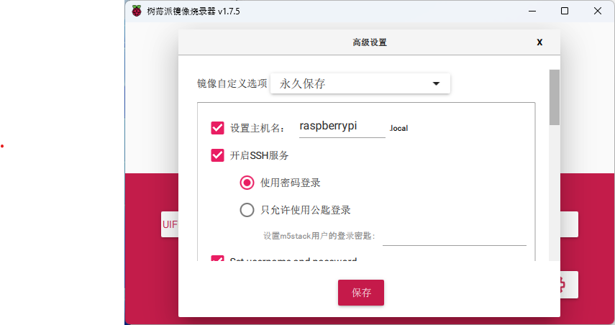Close the advanced settings dialog with X
The height and width of the screenshot is (325, 615).
click(539, 42)
